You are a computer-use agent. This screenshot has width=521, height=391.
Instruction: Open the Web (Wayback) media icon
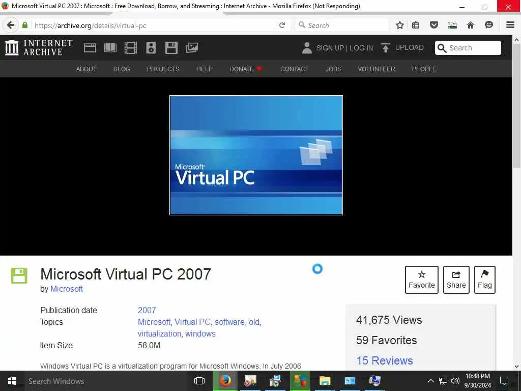(x=90, y=48)
